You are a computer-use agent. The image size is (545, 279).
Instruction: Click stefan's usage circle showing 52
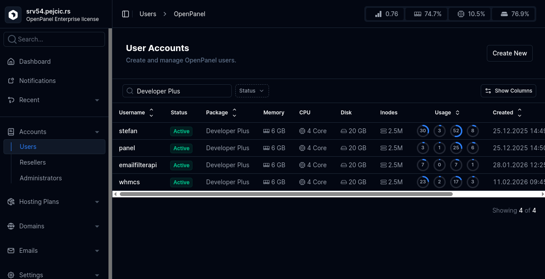456,131
